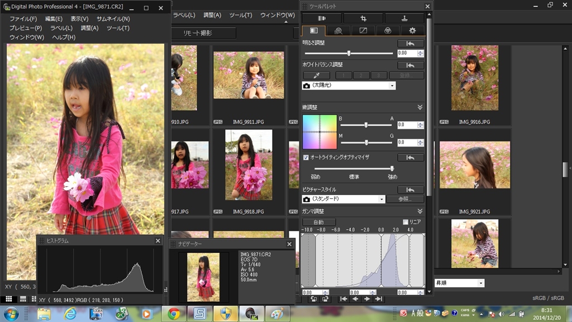Click the lens correction icon in the tool palette
The image size is (572, 322).
(x=322, y=18)
